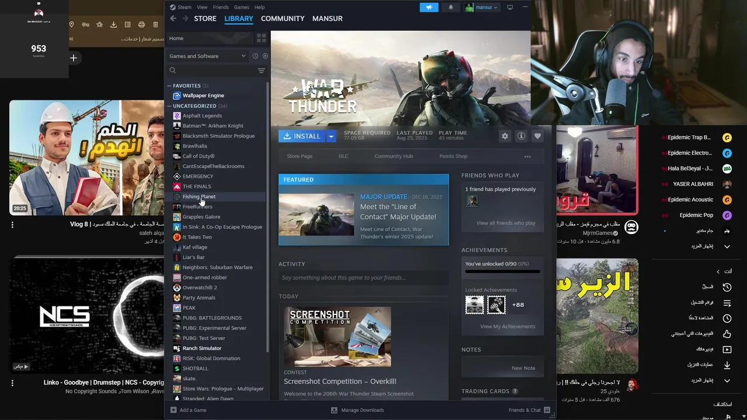Open options for Vlog 8 YouTube video

point(12,225)
